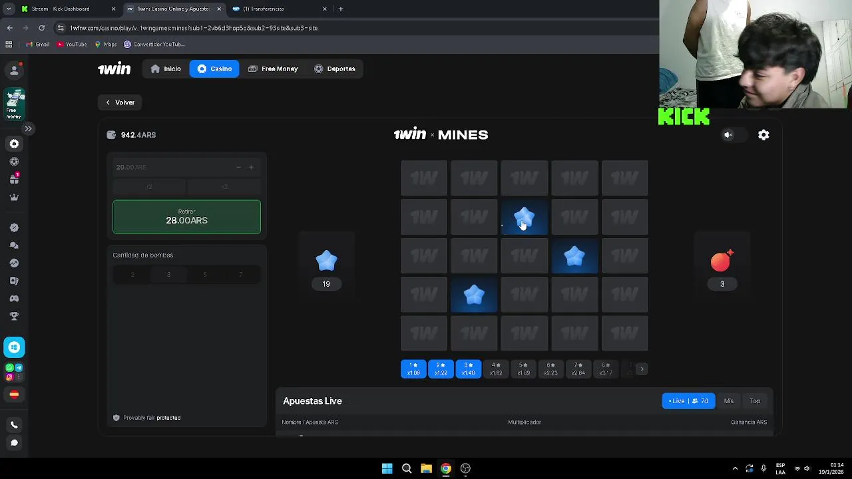This screenshot has height=479, width=852.
Task: Open the user profile icon in sidebar
Action: 14,70
